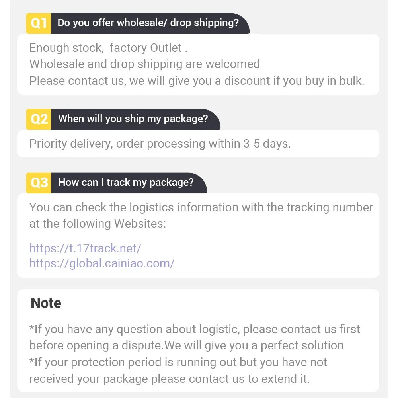Click the bulk discount contact sentence
398x398 pixels.
(197, 81)
